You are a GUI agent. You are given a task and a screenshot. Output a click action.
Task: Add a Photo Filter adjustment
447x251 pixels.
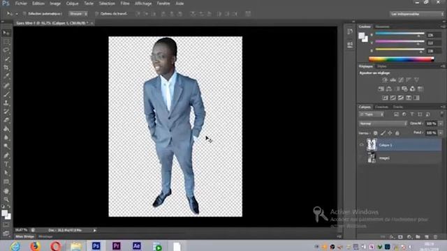click(x=404, y=89)
